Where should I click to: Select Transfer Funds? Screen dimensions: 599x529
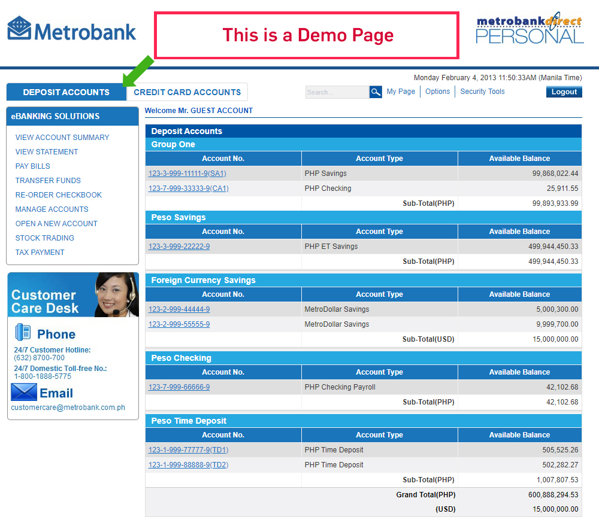(48, 181)
